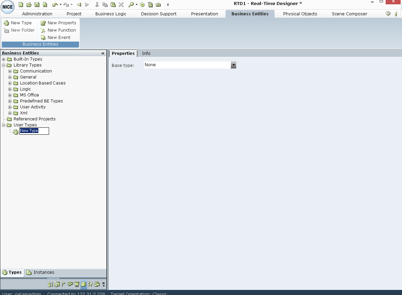Click the New Type icon in ribbon
This screenshot has width=402, height=295.
pyautogui.click(x=6, y=23)
